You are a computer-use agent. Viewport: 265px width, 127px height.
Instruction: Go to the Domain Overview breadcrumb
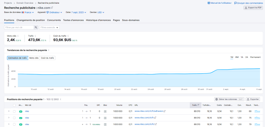click(25, 3)
